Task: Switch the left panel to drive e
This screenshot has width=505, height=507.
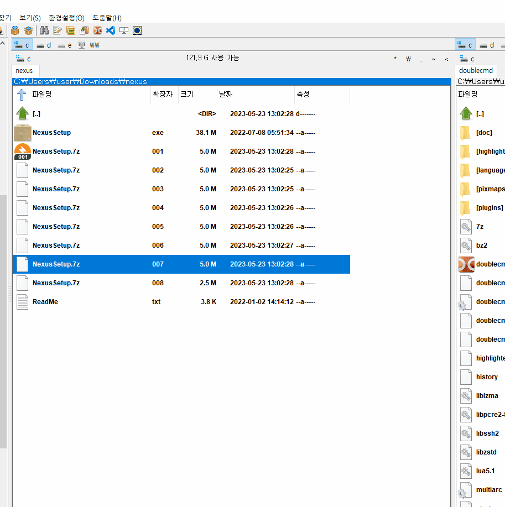Action: pyautogui.click(x=65, y=45)
